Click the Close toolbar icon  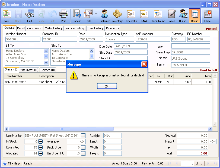coord(208,14)
